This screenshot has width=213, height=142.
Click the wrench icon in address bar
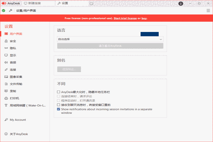11,10
